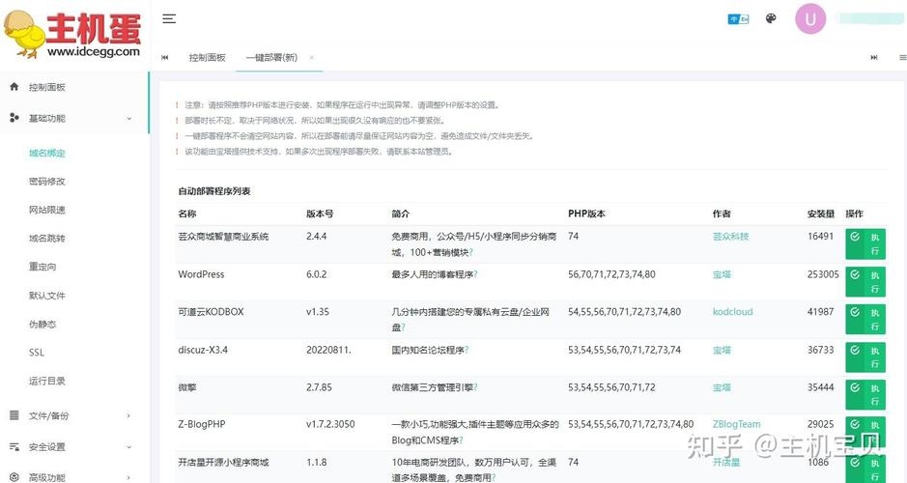Click the 文件/备份 sidebar icon
Viewport: 907px width, 483px height.
point(14,415)
